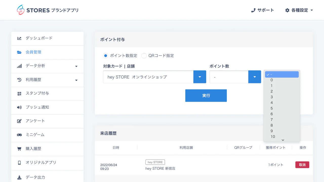Screen dimensions: 324x182
Task: Open 購入履歴 sidebar item
Action: 47,149
